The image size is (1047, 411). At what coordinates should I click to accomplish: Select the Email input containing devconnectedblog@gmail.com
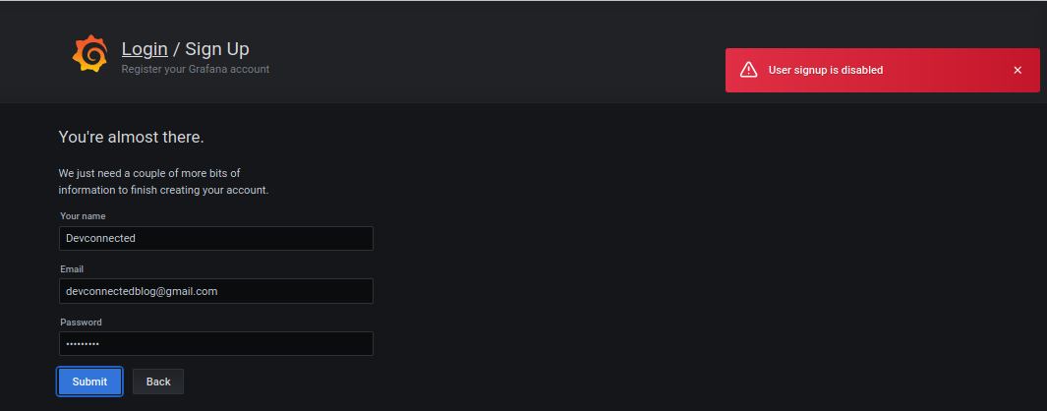coord(215,291)
